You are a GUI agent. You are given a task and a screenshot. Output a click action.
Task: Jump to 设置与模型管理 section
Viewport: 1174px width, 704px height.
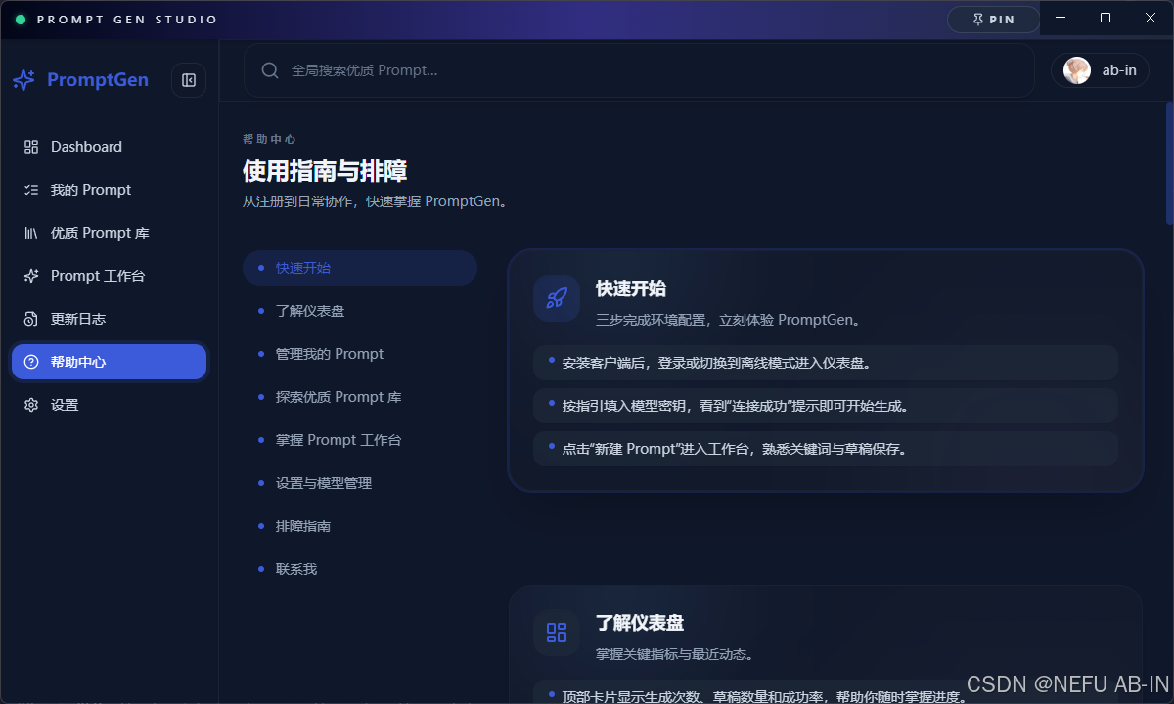click(360, 483)
